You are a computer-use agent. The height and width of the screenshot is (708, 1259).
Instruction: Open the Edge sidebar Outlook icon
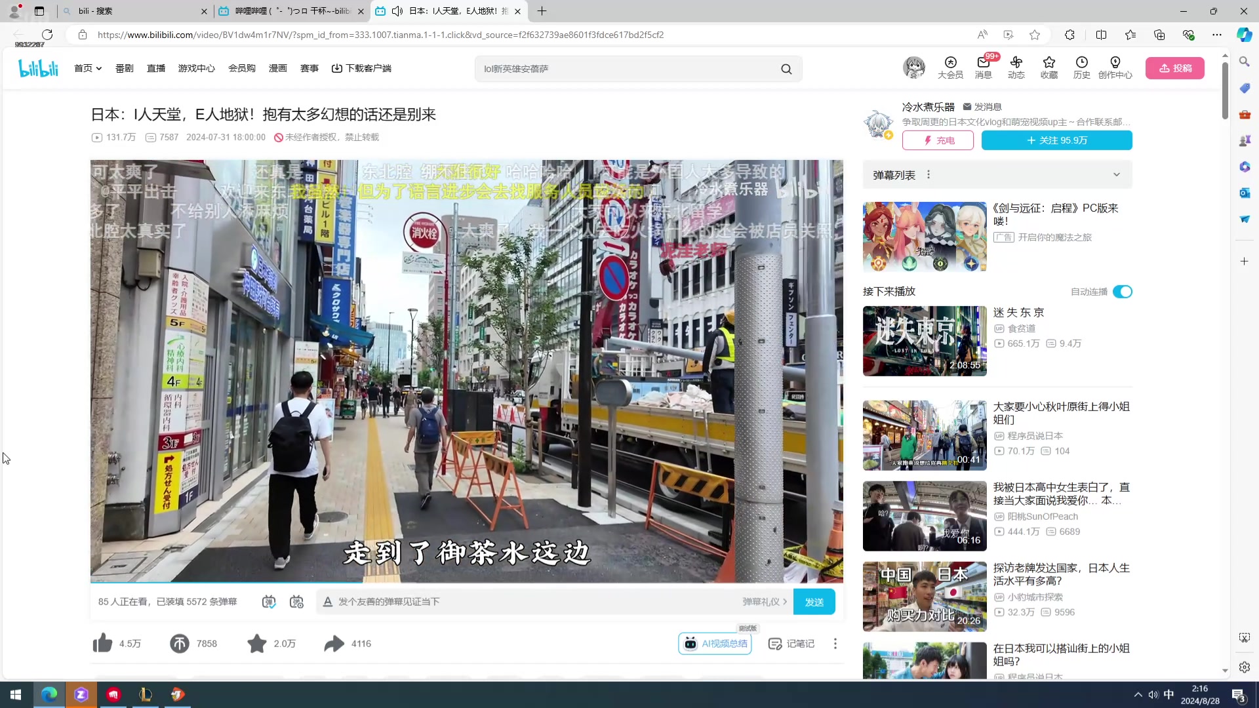[x=1244, y=193]
